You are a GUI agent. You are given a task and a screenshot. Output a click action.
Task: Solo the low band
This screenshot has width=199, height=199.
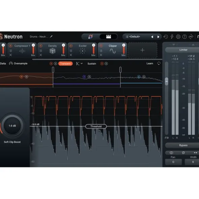[26, 77]
